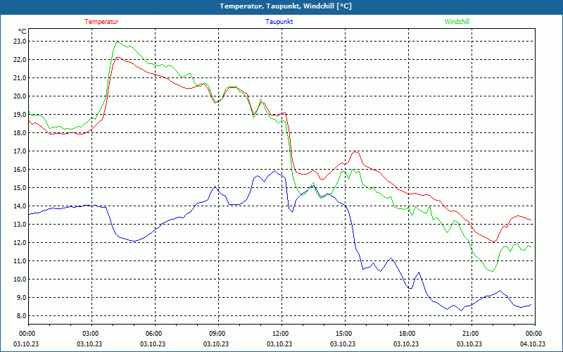
Task: Click the 18,0 y-axis value
Action: (20, 133)
